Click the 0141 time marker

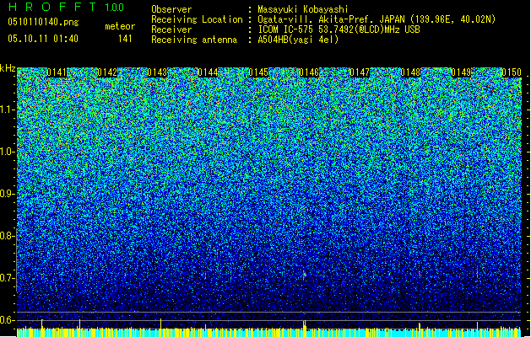click(x=57, y=72)
